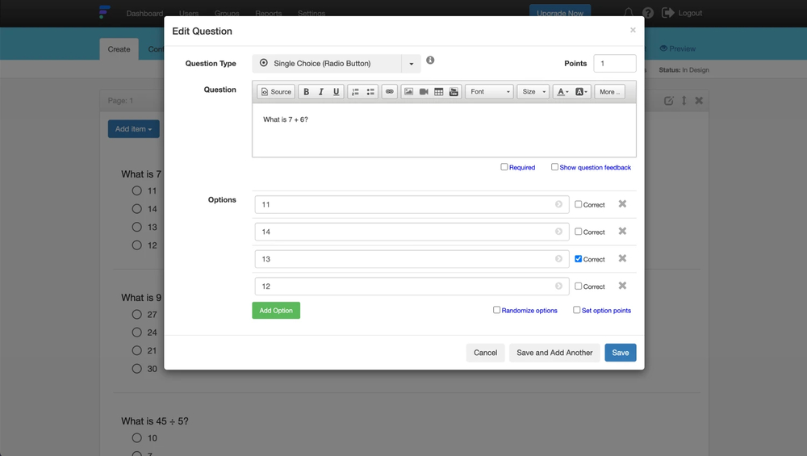Open the Question Type dropdown arrow
807x456 pixels.
pos(412,63)
